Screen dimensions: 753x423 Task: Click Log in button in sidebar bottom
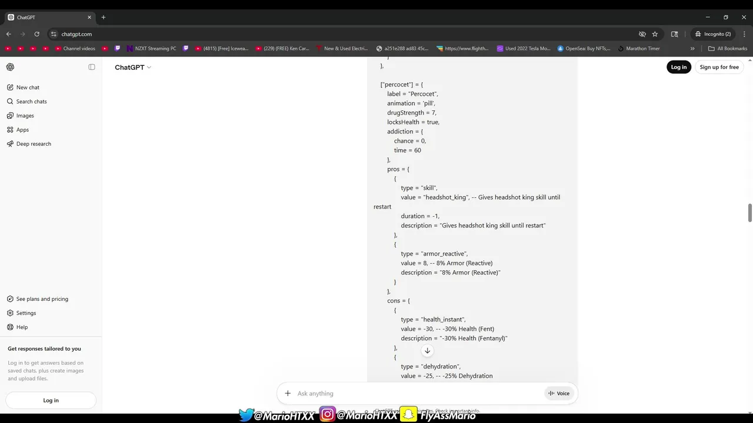(x=51, y=401)
